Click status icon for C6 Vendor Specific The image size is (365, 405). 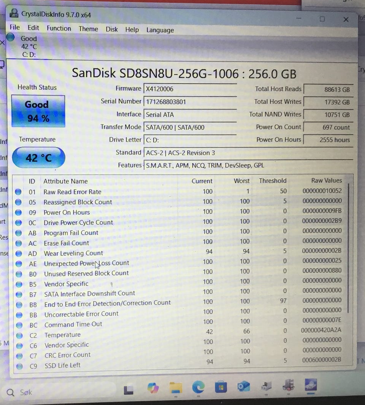pos(19,346)
